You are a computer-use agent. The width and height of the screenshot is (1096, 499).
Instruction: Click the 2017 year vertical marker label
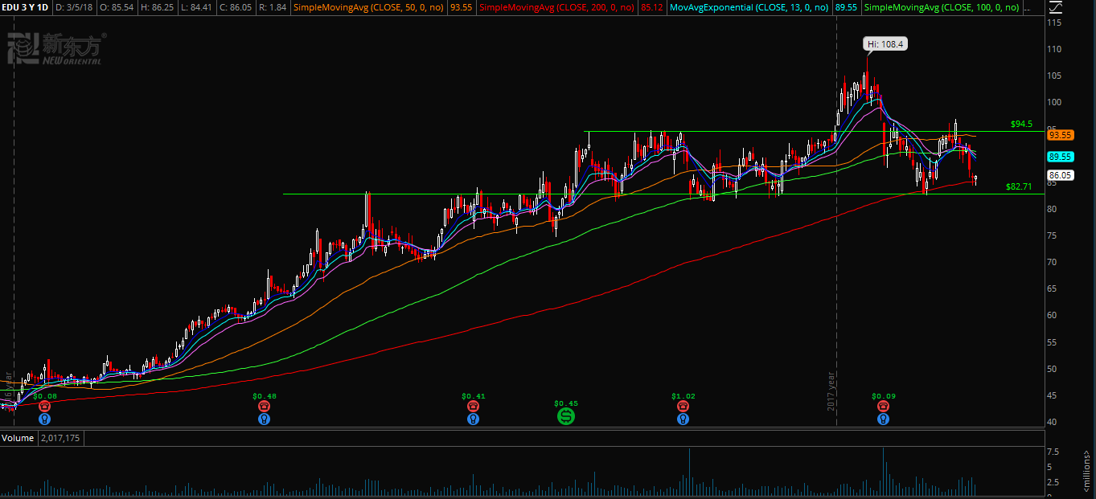(x=831, y=391)
